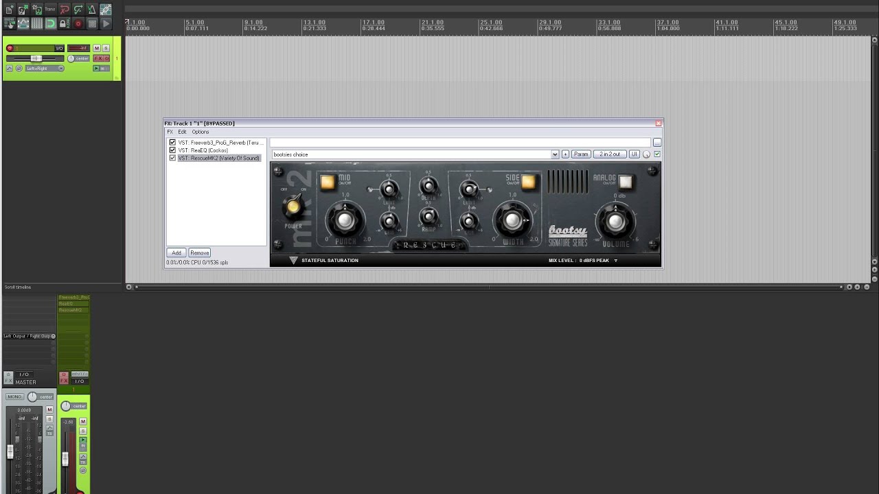Click the RAMP knob
Viewport: 879px width, 494px height.
pos(429,215)
